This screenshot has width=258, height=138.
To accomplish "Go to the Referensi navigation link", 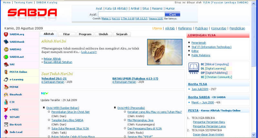I will pos(185,28).
